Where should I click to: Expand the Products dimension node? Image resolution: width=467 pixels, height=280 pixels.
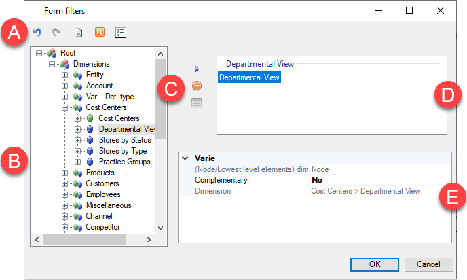click(64, 173)
